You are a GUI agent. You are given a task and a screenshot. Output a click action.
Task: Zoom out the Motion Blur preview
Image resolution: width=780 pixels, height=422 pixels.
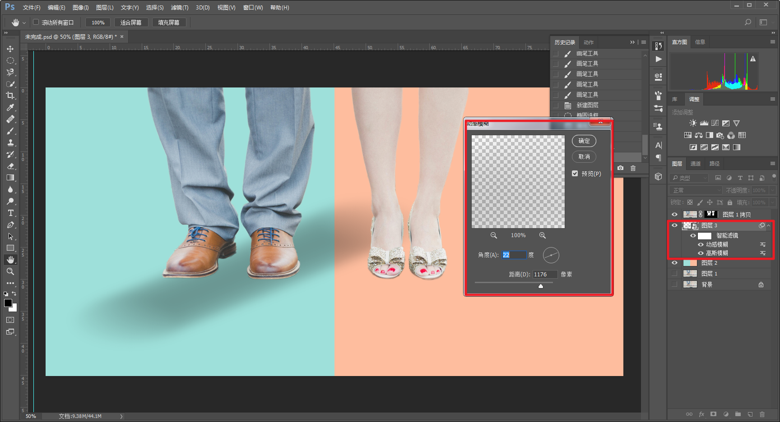point(494,235)
